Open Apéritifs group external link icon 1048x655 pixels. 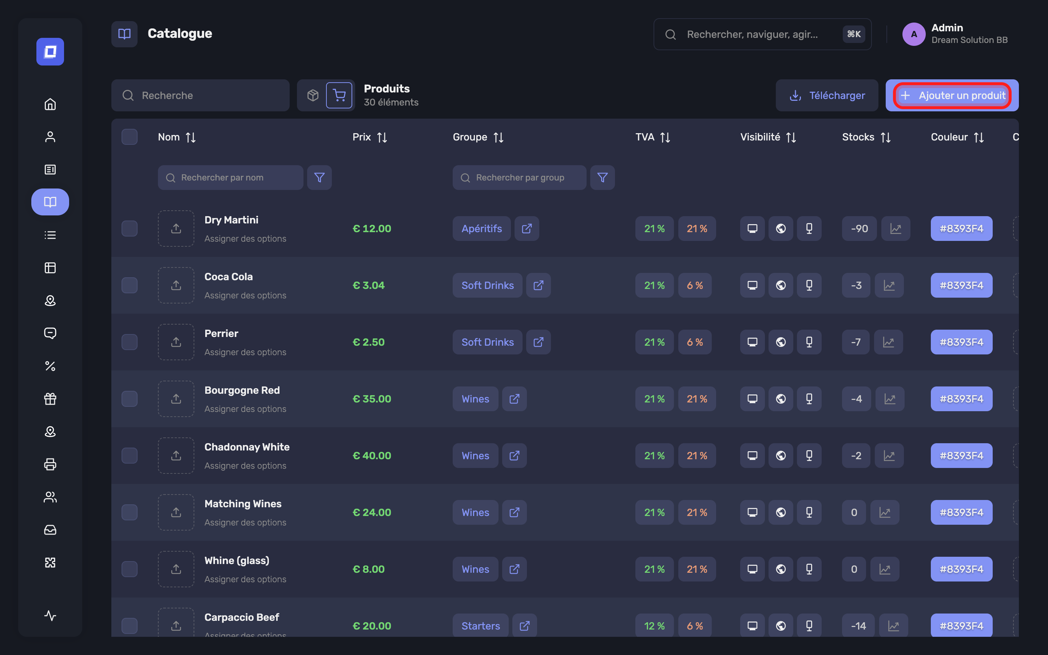coord(527,228)
